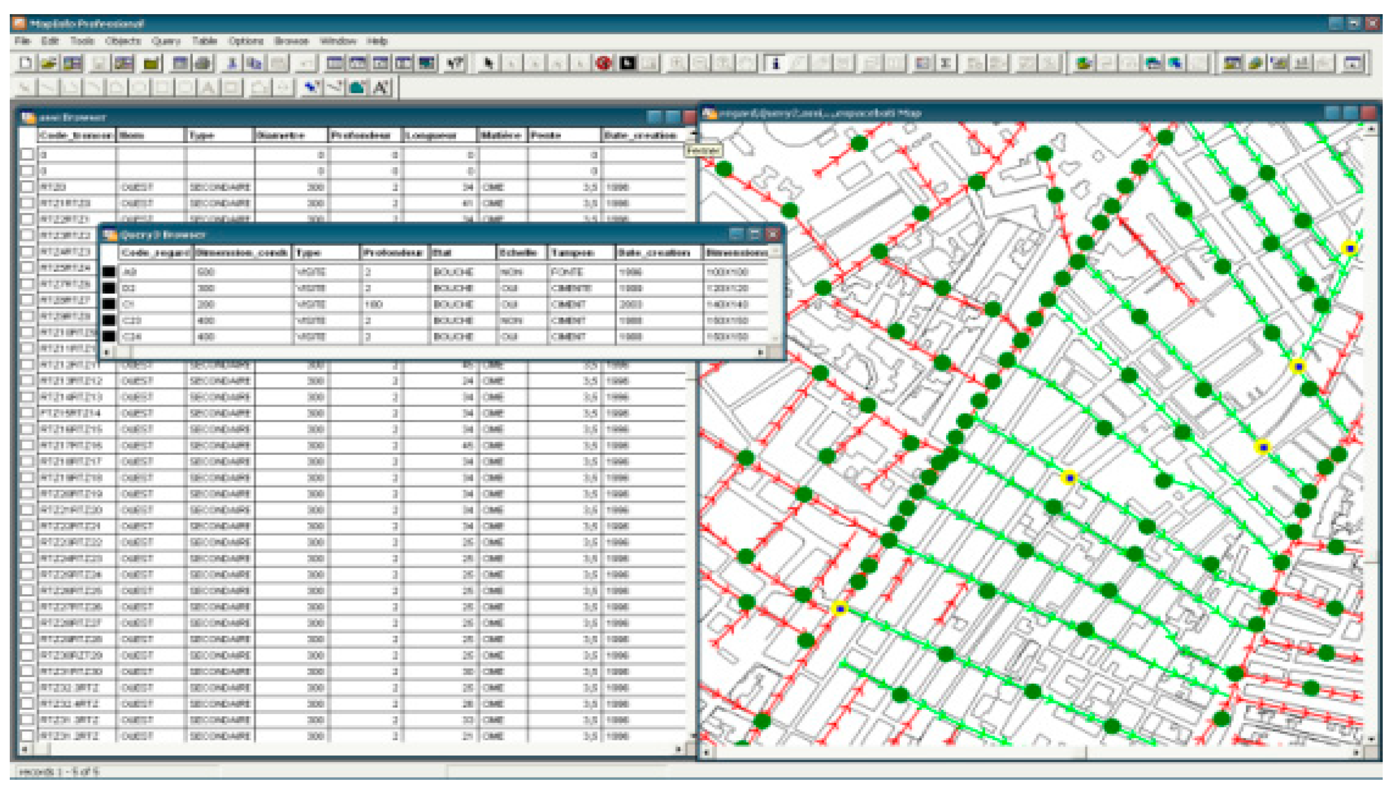The width and height of the screenshot is (1399, 795).
Task: Tick selection box for row RT225RT224
Action: coord(27,575)
